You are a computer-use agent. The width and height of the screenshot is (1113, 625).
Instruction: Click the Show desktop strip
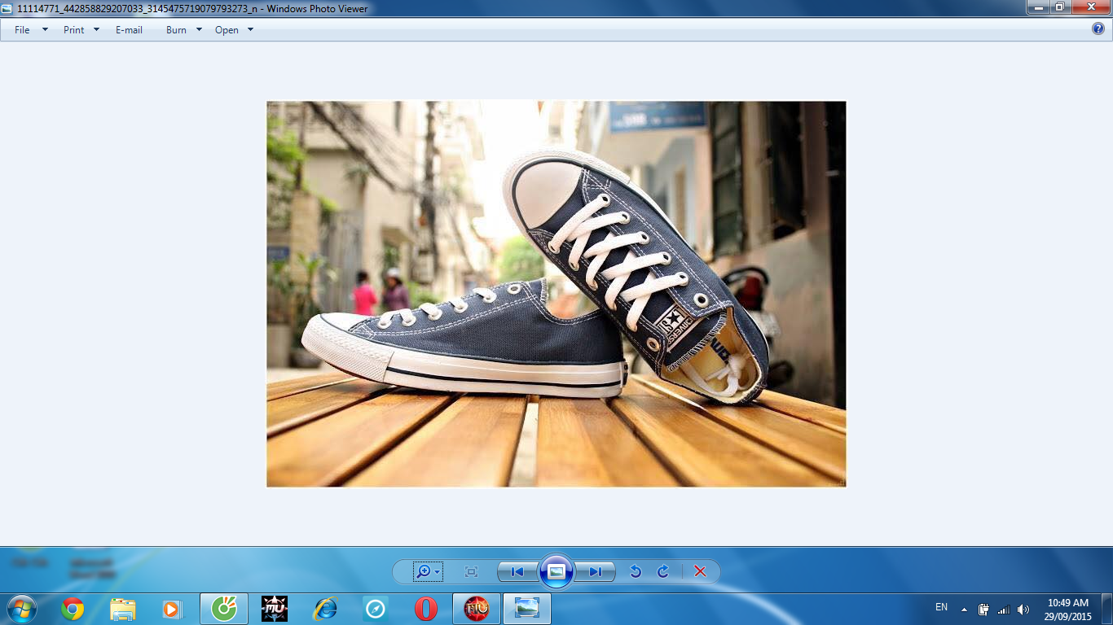click(1107, 609)
